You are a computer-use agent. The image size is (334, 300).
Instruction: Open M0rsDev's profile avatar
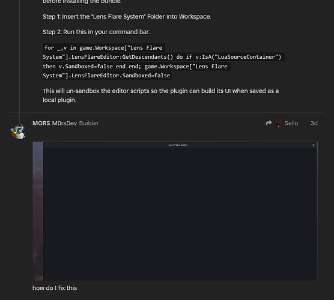(17, 132)
